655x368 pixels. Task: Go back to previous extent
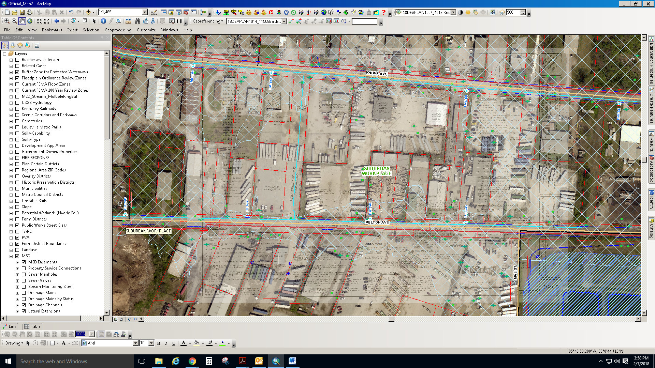[56, 21]
